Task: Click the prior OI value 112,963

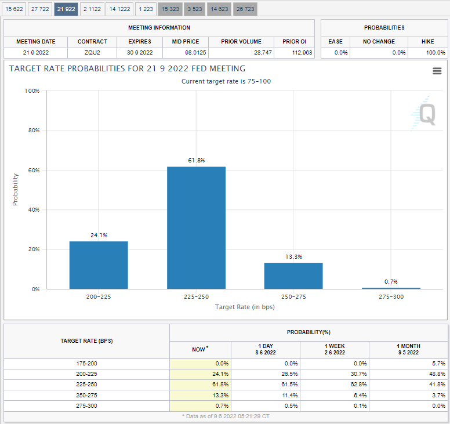Action: 302,53
